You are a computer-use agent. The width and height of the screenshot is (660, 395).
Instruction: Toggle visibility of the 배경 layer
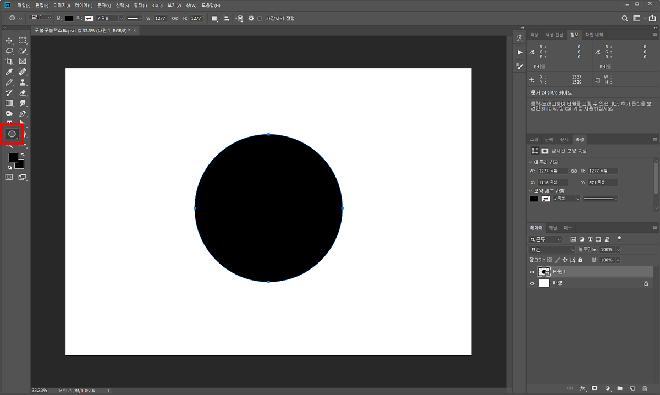[532, 283]
